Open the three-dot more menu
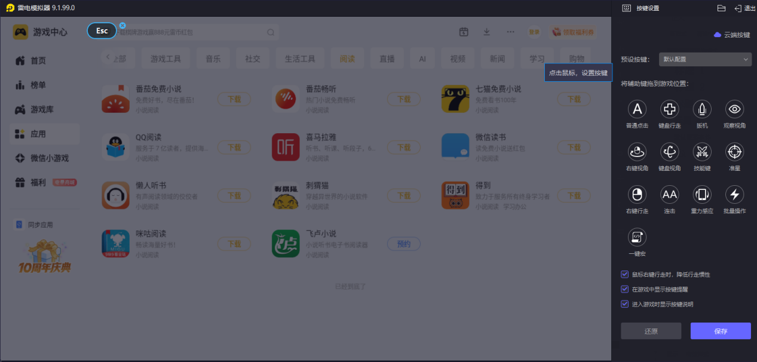Viewport: 757px width, 362px height. click(510, 32)
